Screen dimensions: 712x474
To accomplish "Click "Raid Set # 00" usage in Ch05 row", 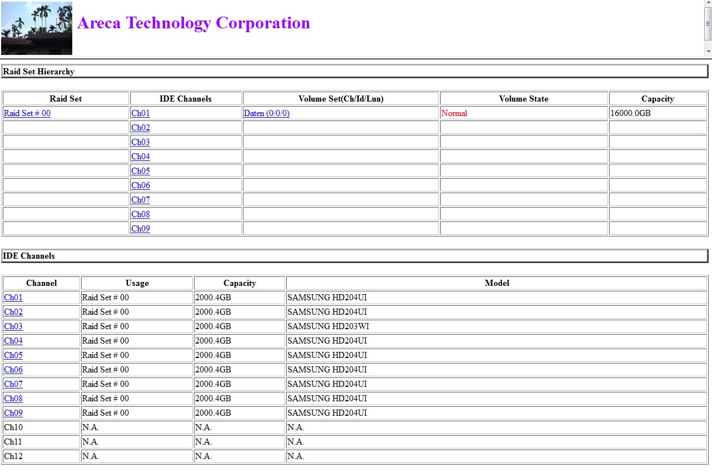I will pyautogui.click(x=106, y=355).
